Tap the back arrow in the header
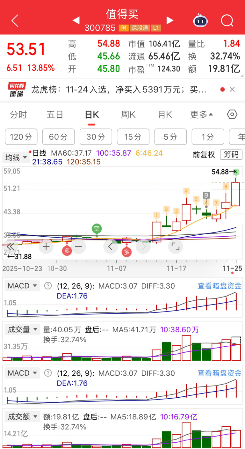245x449 pixels. tap(15, 21)
